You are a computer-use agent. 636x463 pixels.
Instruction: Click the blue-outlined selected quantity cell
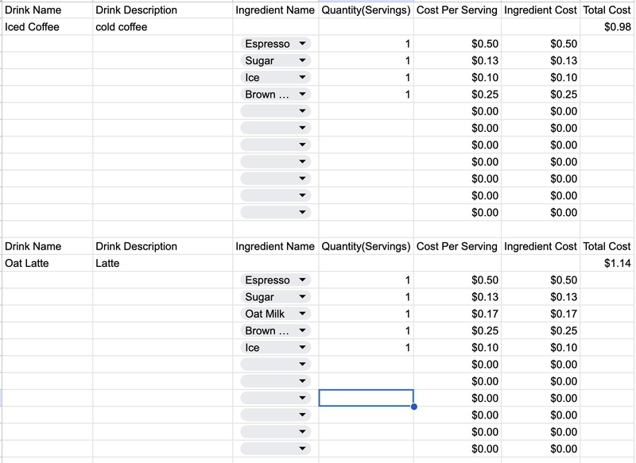(366, 398)
